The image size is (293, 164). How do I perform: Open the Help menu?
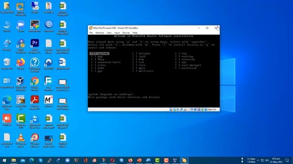(135, 33)
